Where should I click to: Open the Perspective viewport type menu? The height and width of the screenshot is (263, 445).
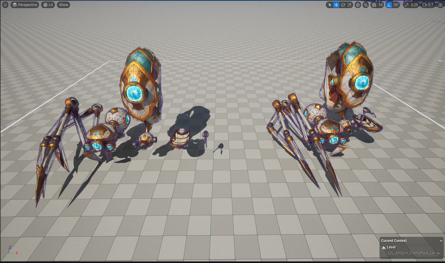tap(25, 5)
